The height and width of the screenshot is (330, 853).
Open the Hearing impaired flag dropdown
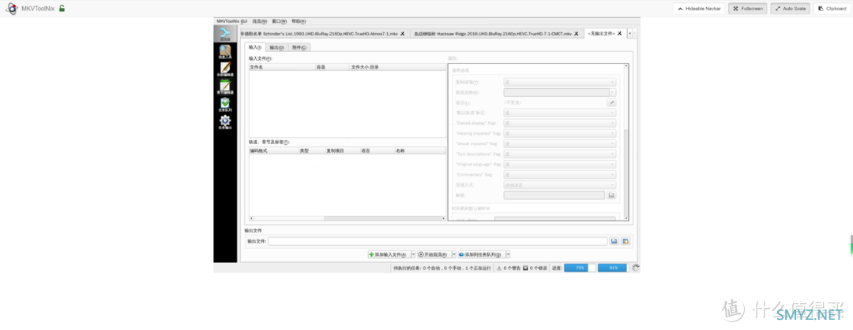click(560, 134)
